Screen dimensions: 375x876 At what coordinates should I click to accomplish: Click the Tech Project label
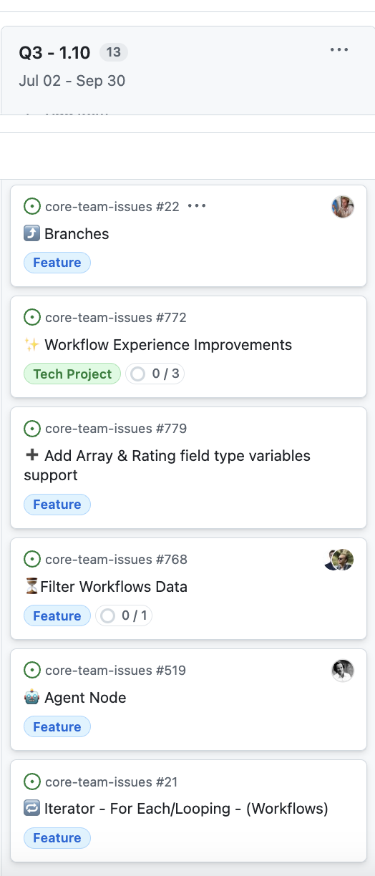[x=72, y=374]
